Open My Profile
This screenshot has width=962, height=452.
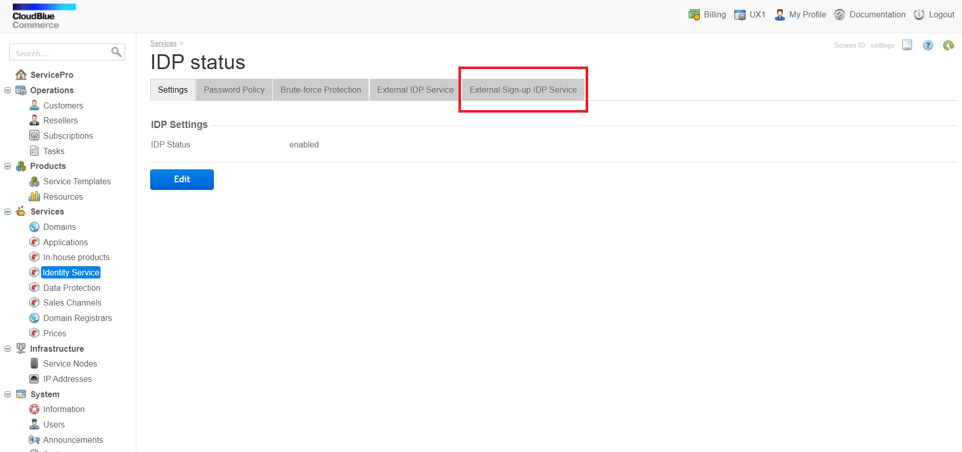pyautogui.click(x=800, y=15)
